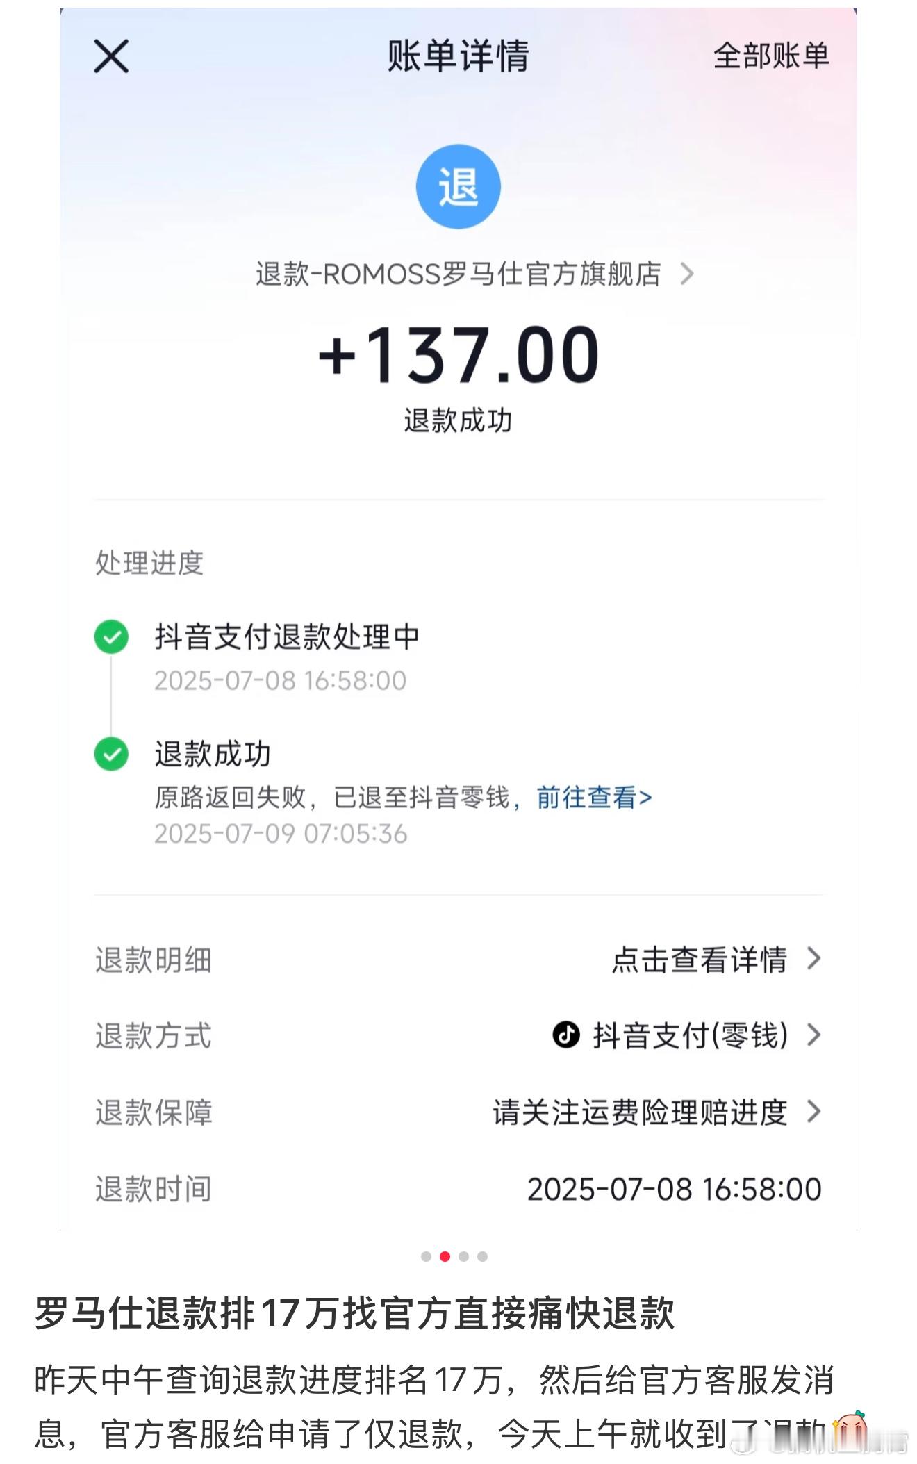
Task: Tap the emoji sticker at caption end
Action: pos(849,1431)
